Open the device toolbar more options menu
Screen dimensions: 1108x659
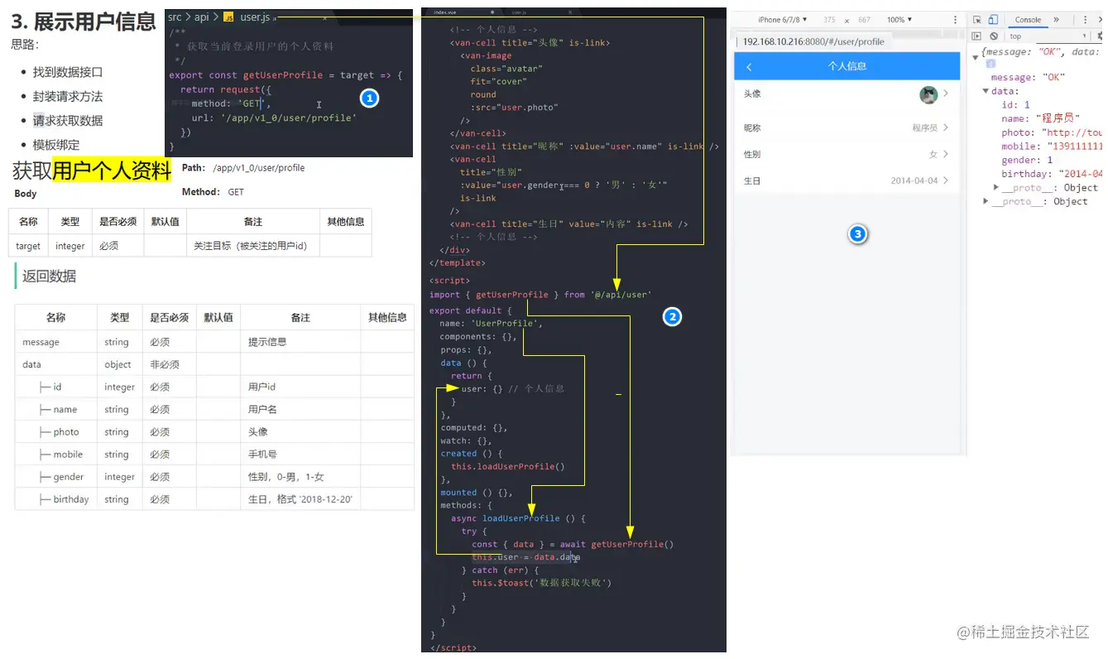[x=956, y=20]
